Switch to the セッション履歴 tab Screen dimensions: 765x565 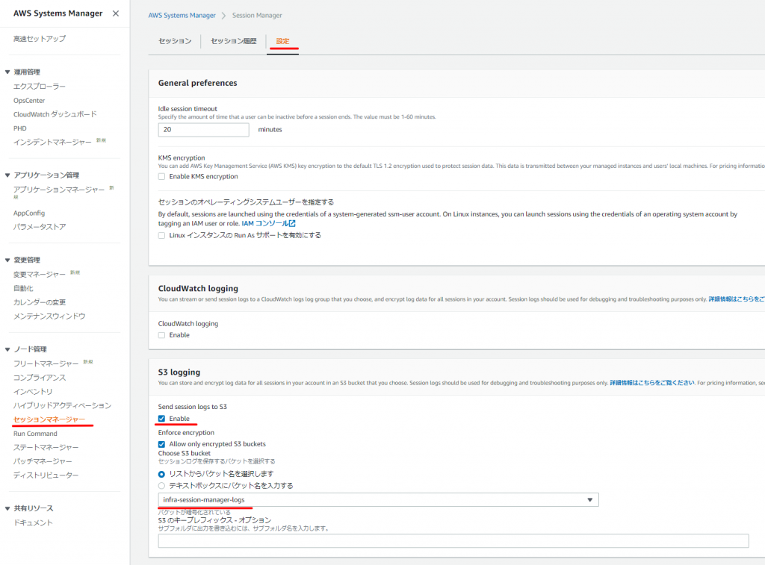coord(233,41)
